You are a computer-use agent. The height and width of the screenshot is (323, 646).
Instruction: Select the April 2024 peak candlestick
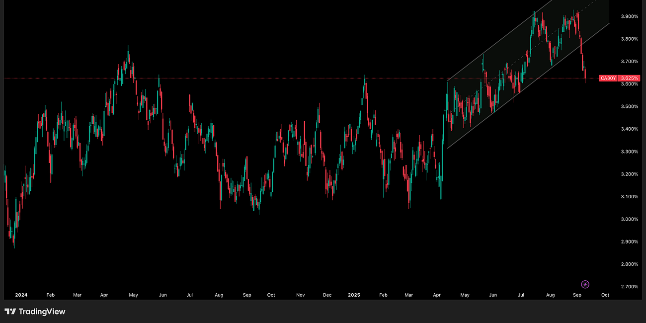128,55
